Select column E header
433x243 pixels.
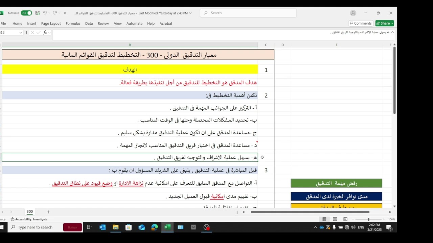(337, 45)
